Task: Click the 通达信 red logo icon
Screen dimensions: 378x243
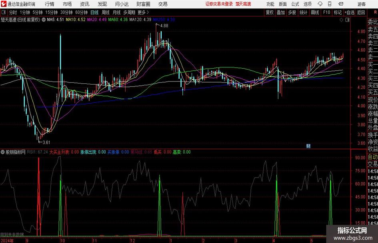Action: [4, 4]
